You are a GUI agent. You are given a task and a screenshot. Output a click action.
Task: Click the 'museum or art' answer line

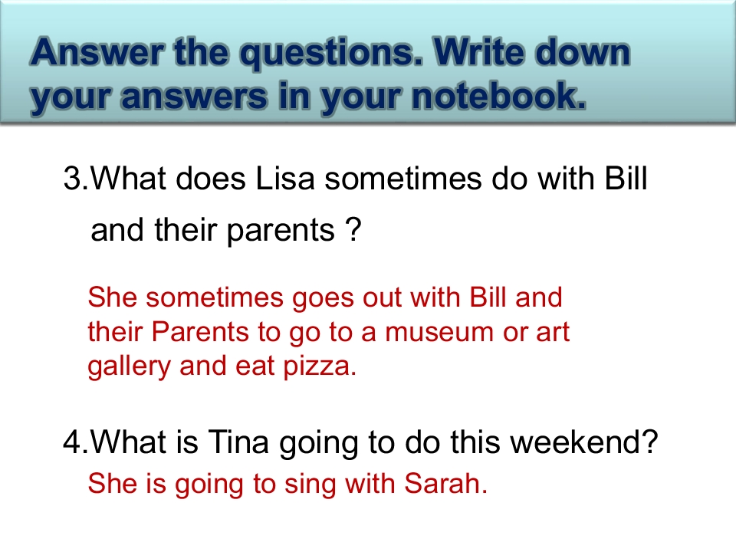pos(329,333)
